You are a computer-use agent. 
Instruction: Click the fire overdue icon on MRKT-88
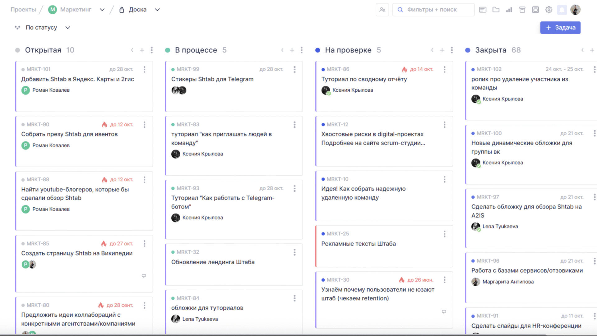click(104, 180)
